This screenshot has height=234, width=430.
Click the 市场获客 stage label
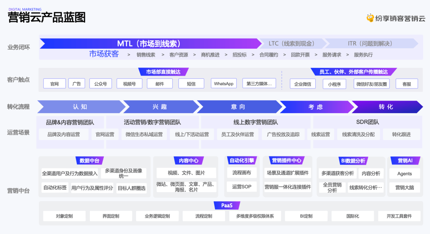pos(104,54)
